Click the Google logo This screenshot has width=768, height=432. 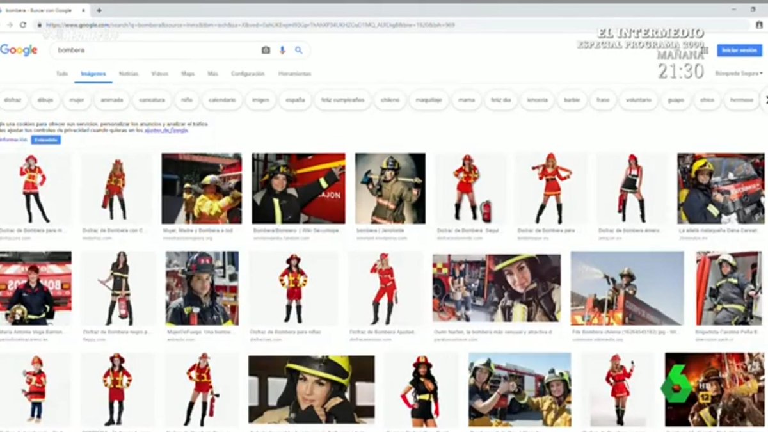click(19, 50)
